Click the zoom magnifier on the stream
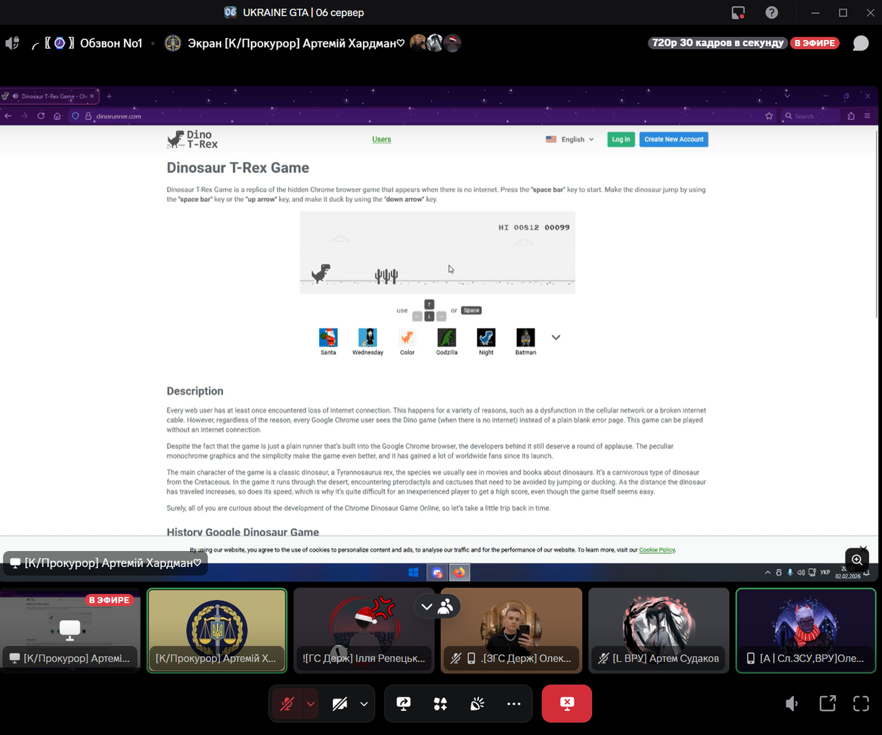The image size is (882, 735). pyautogui.click(x=857, y=560)
